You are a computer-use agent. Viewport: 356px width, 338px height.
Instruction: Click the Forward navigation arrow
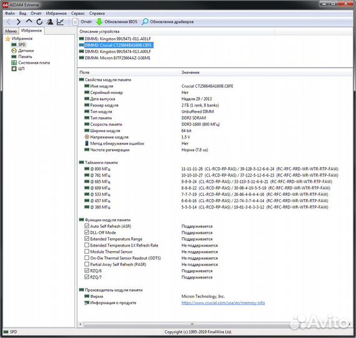(x=18, y=22)
